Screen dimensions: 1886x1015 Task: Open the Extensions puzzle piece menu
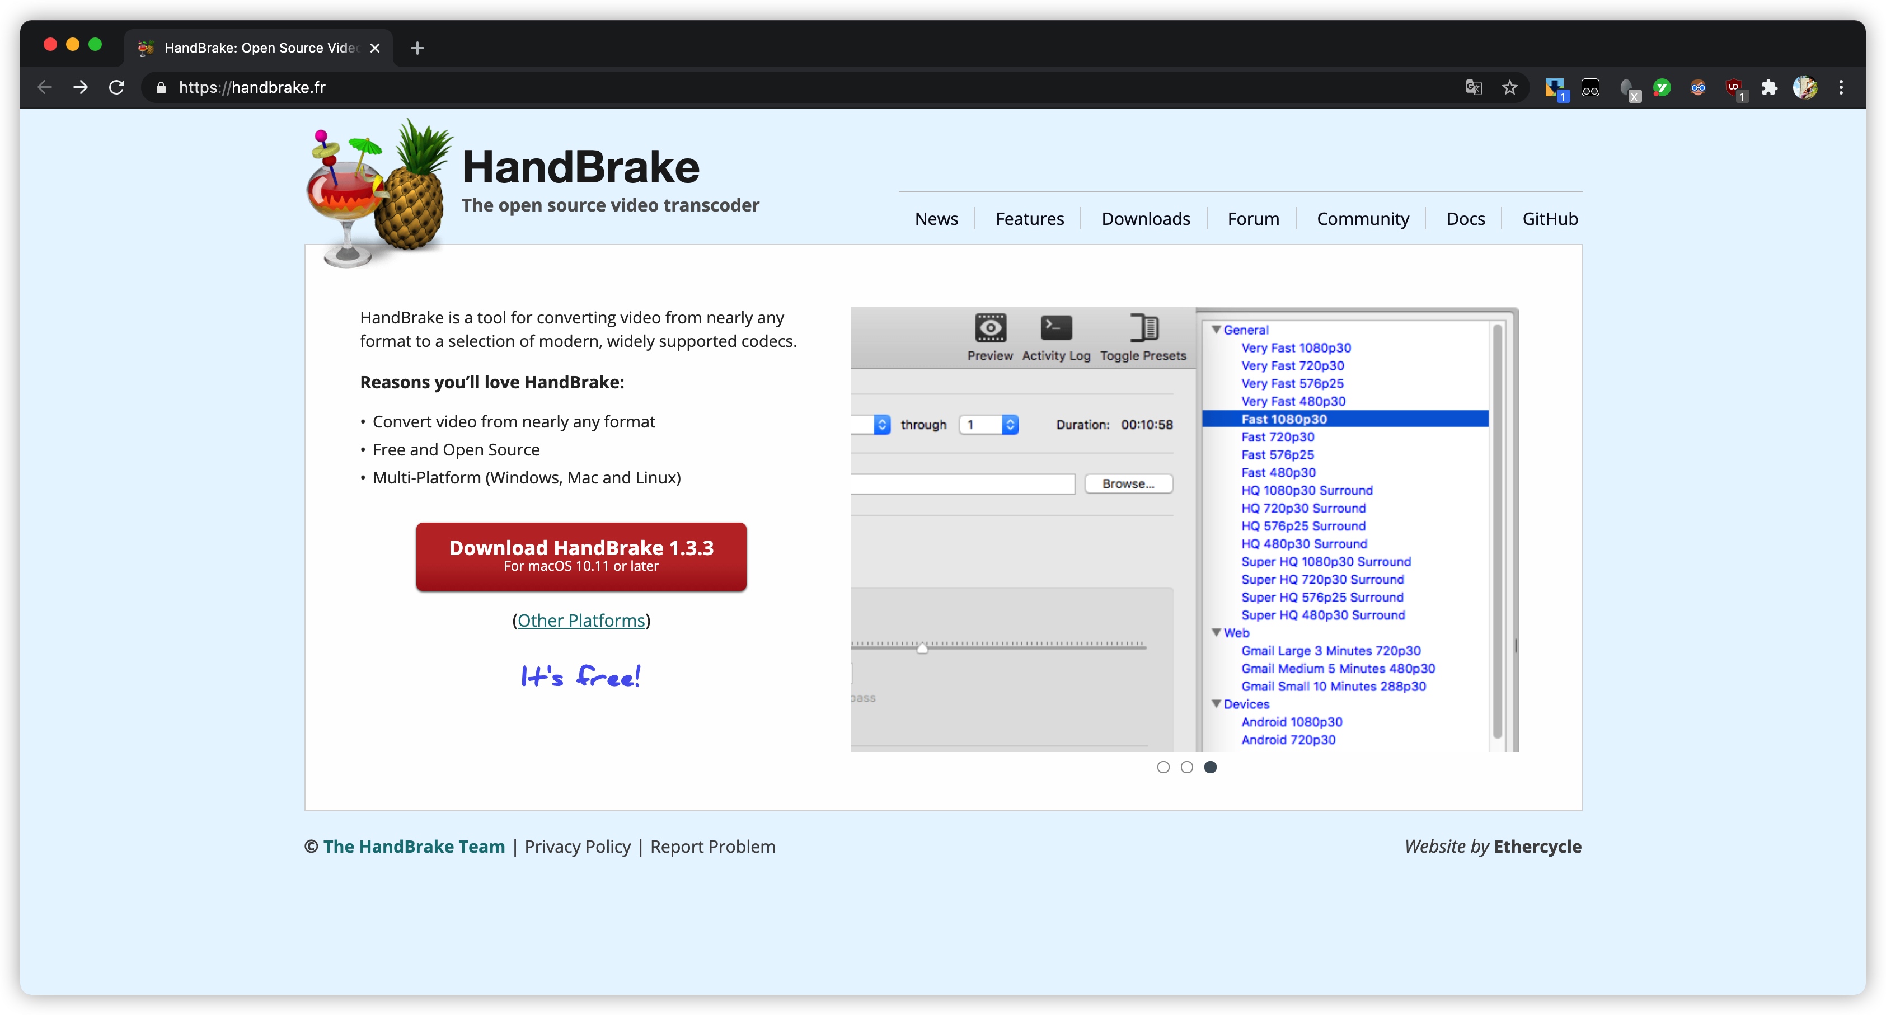point(1769,88)
